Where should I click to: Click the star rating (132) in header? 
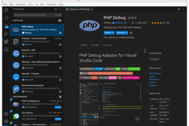click(x=160, y=23)
